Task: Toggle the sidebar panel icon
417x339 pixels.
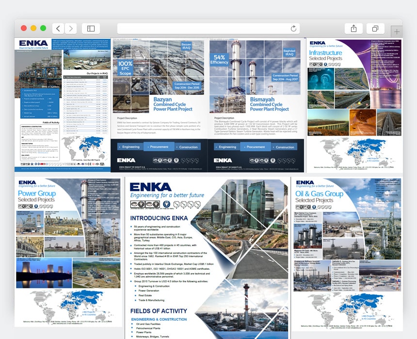Action: 91,29
